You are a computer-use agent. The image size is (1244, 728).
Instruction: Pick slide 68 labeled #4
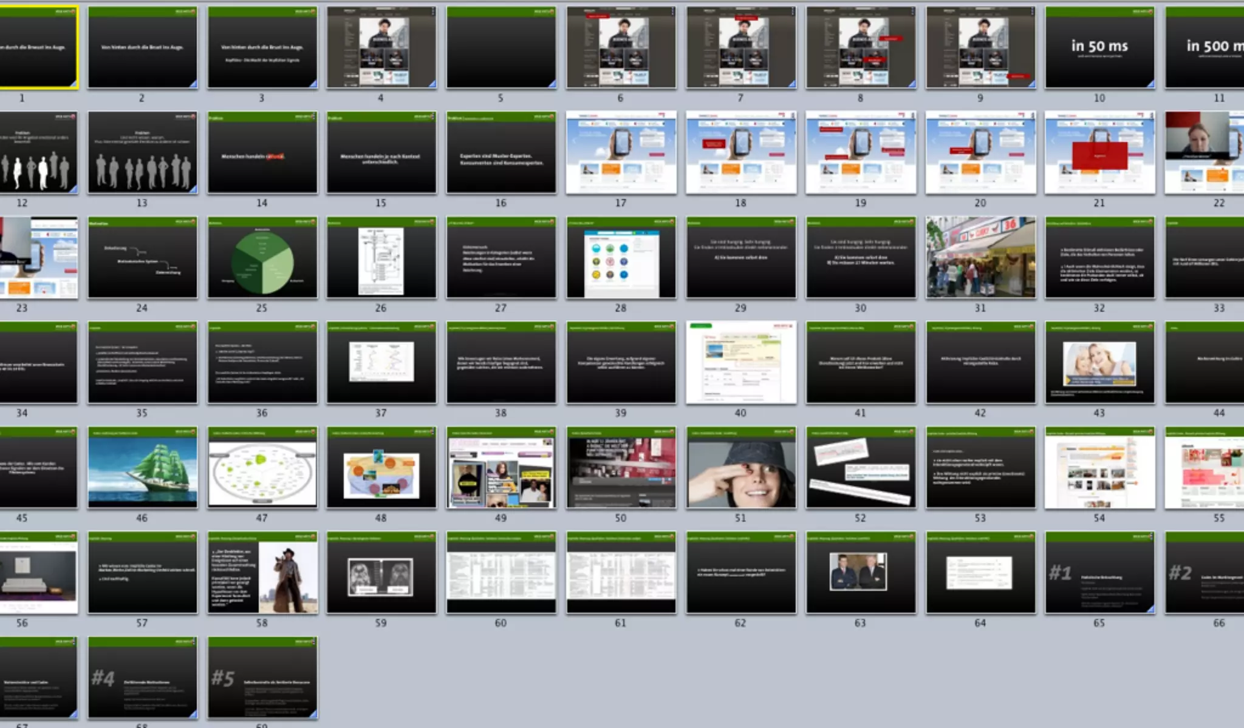coord(142,678)
